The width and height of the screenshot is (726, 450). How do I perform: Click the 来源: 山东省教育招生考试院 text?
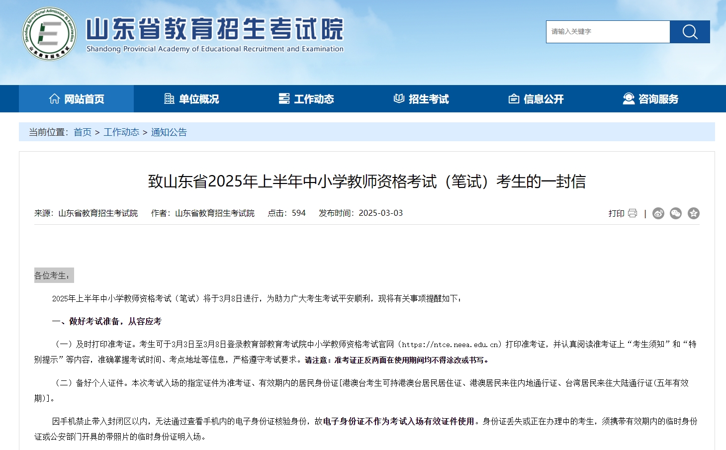(x=86, y=213)
